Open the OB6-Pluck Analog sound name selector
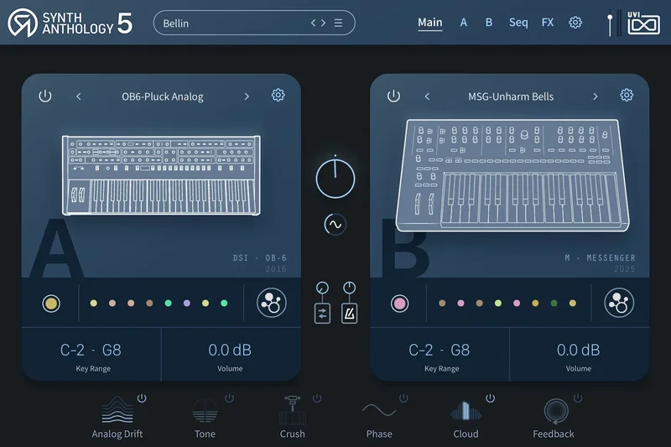Image resolution: width=671 pixels, height=447 pixels. click(x=163, y=96)
